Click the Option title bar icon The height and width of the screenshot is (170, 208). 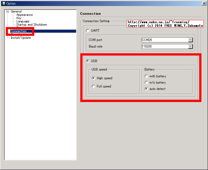coord(4,4)
